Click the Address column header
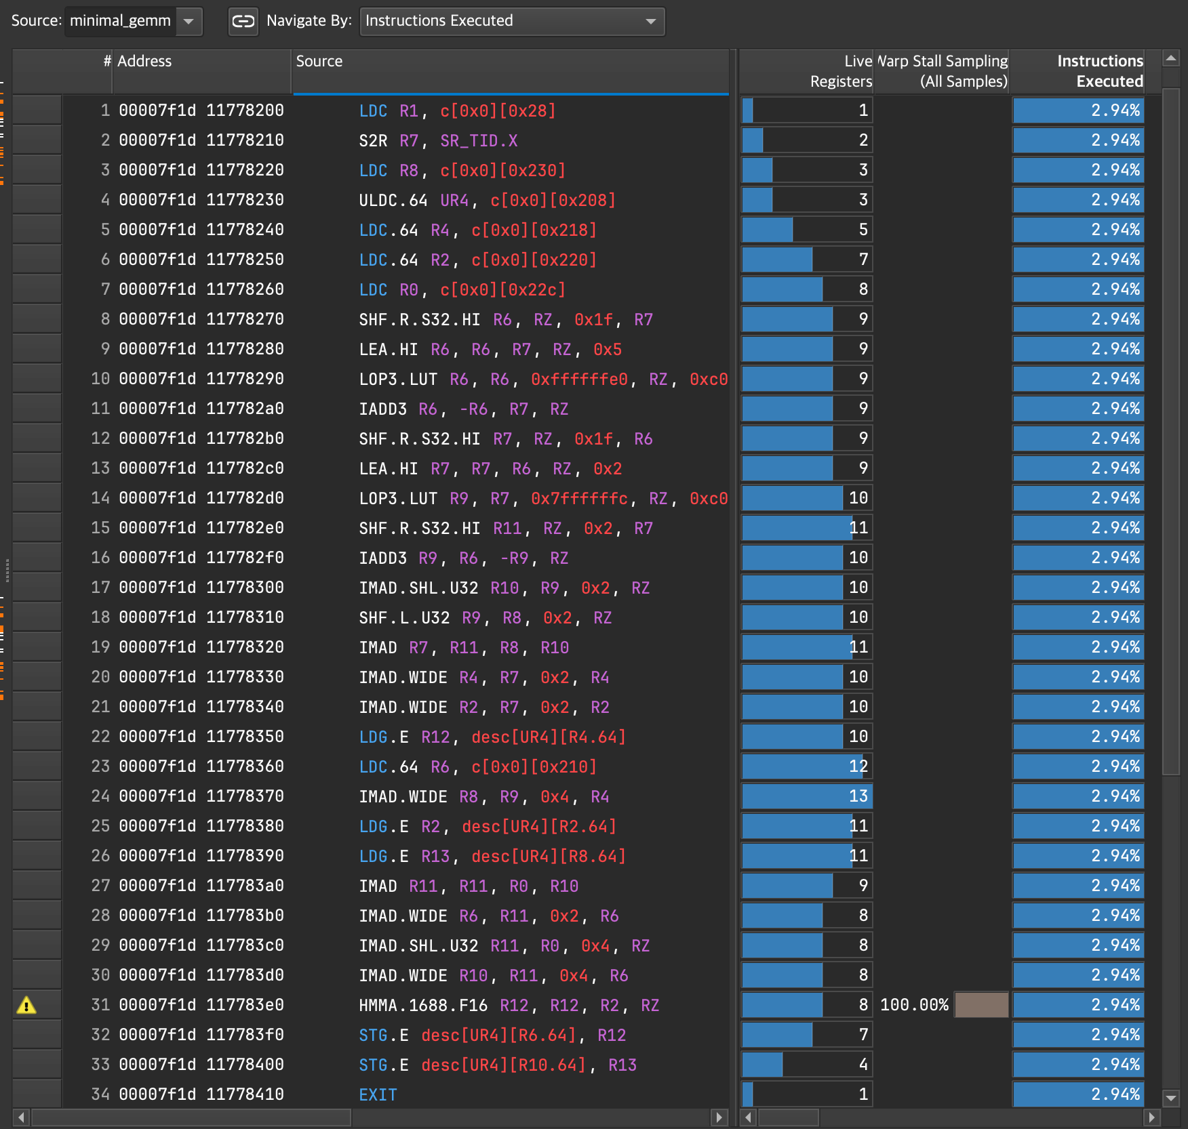The height and width of the screenshot is (1129, 1188). 145,61
